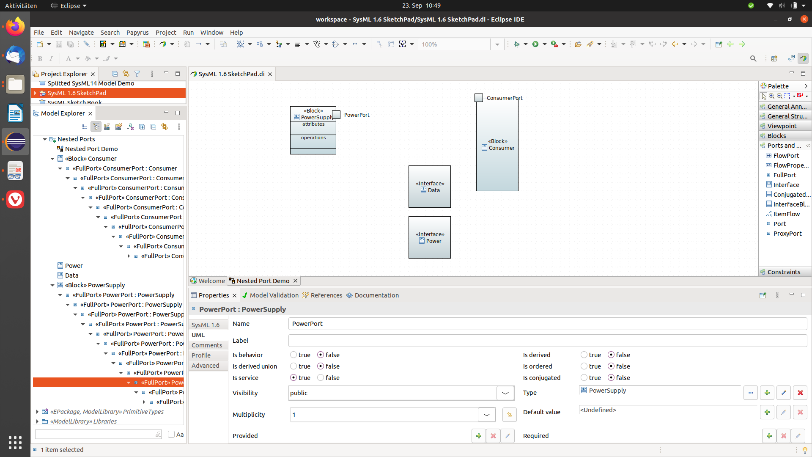The height and width of the screenshot is (457, 812).
Task: Click palette zoom in tool
Action: [772, 96]
